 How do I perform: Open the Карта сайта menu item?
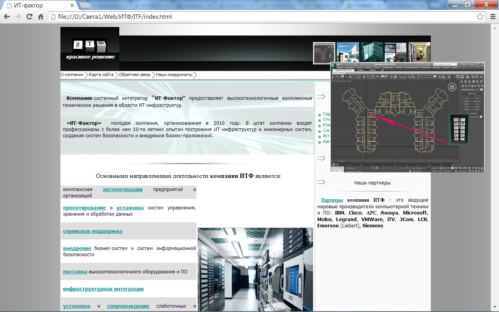[x=101, y=74]
